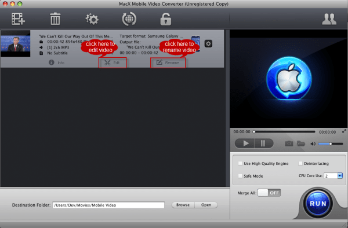Click the '00:00:00 – 00:00:42' trim range text
Screen dimensions: 348x228
(139, 53)
